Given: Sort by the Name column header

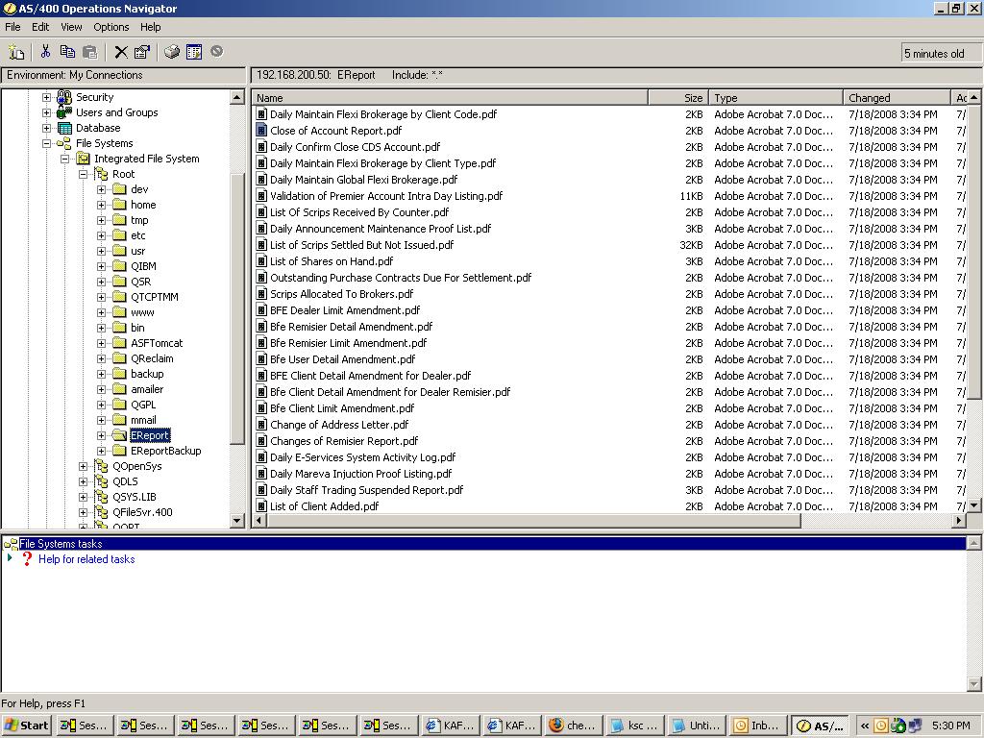Looking at the screenshot, I should pyautogui.click(x=450, y=98).
